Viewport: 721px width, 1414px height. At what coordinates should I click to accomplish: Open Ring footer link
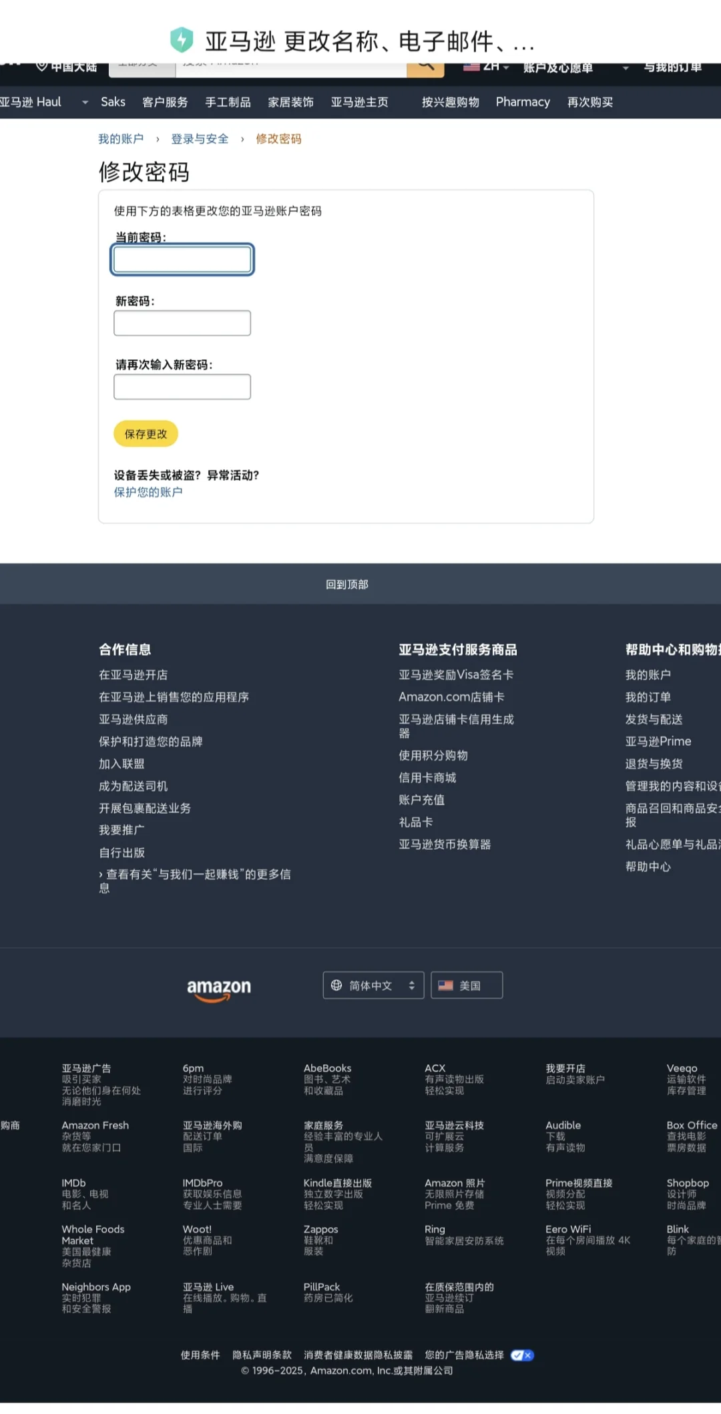tap(435, 1229)
